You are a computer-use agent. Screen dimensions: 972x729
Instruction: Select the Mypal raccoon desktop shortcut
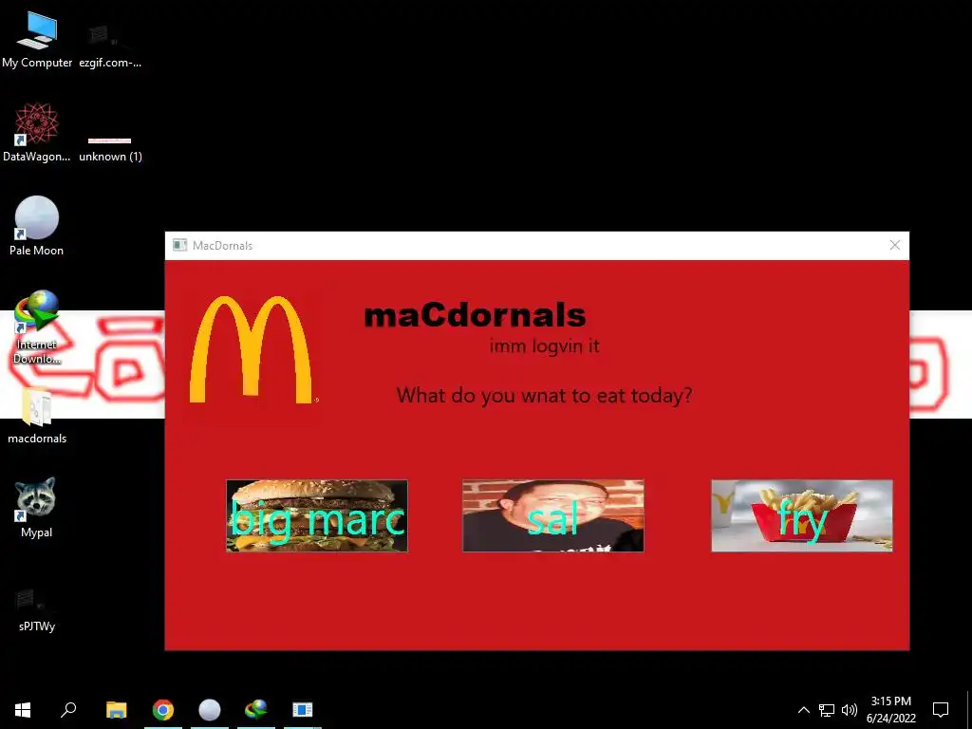tap(36, 507)
